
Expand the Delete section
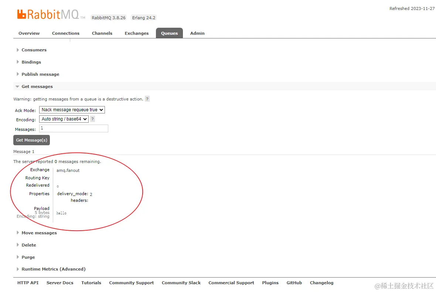[29, 245]
